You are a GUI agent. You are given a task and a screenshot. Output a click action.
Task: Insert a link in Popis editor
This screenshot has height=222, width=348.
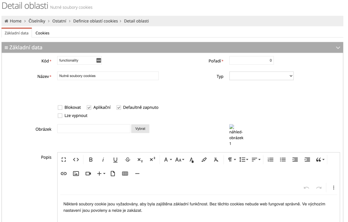(x=64, y=174)
